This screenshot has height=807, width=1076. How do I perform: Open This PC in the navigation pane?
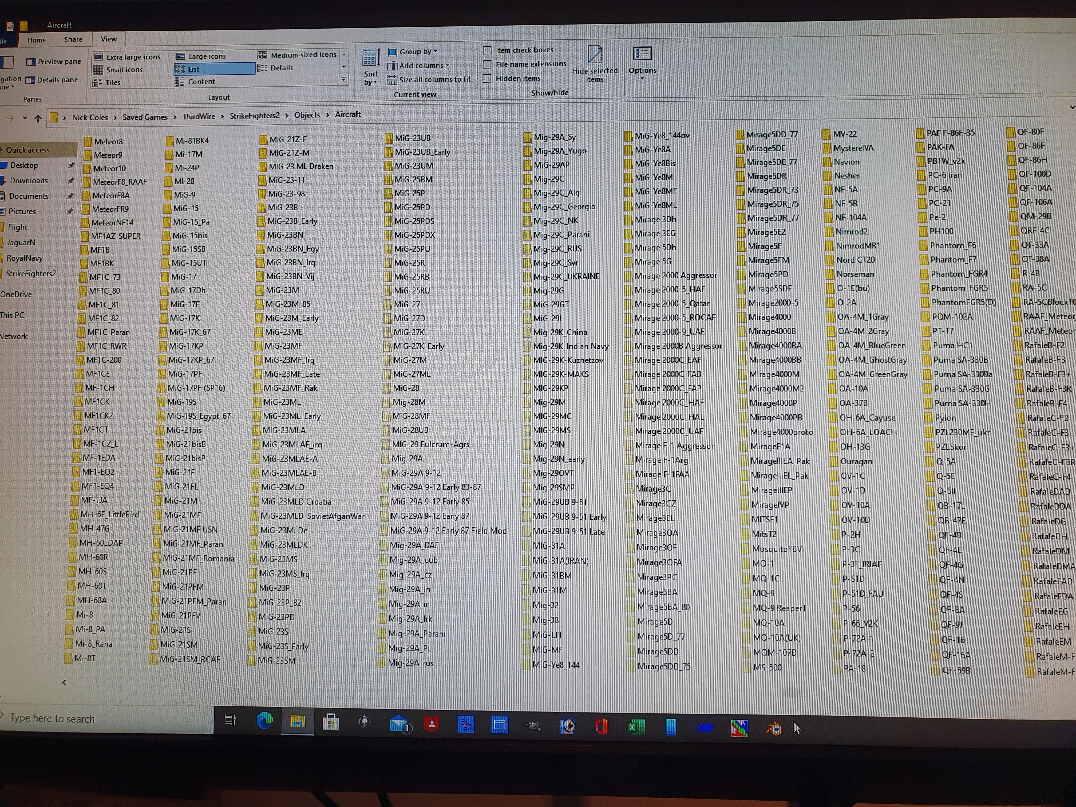click(x=12, y=315)
